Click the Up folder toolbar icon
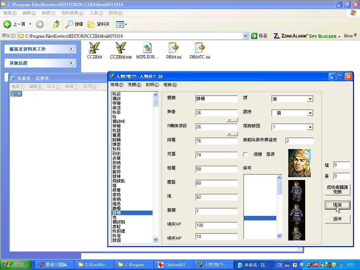This screenshot has height=270, width=360. click(x=56, y=24)
